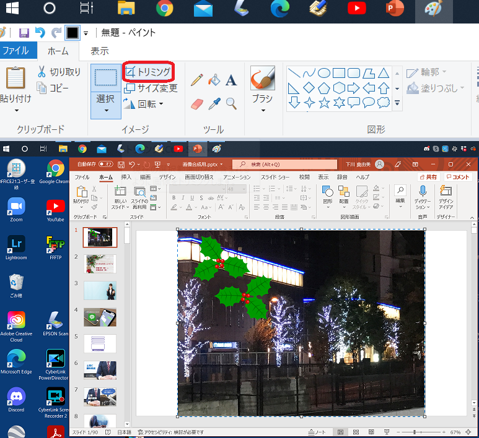The width and height of the screenshot is (479, 438).
Task: Select the Color picker eyedropper tool
Action: (214, 103)
